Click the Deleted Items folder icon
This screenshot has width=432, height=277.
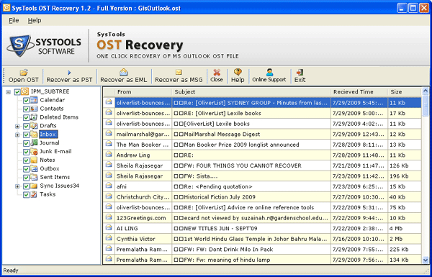(x=34, y=117)
